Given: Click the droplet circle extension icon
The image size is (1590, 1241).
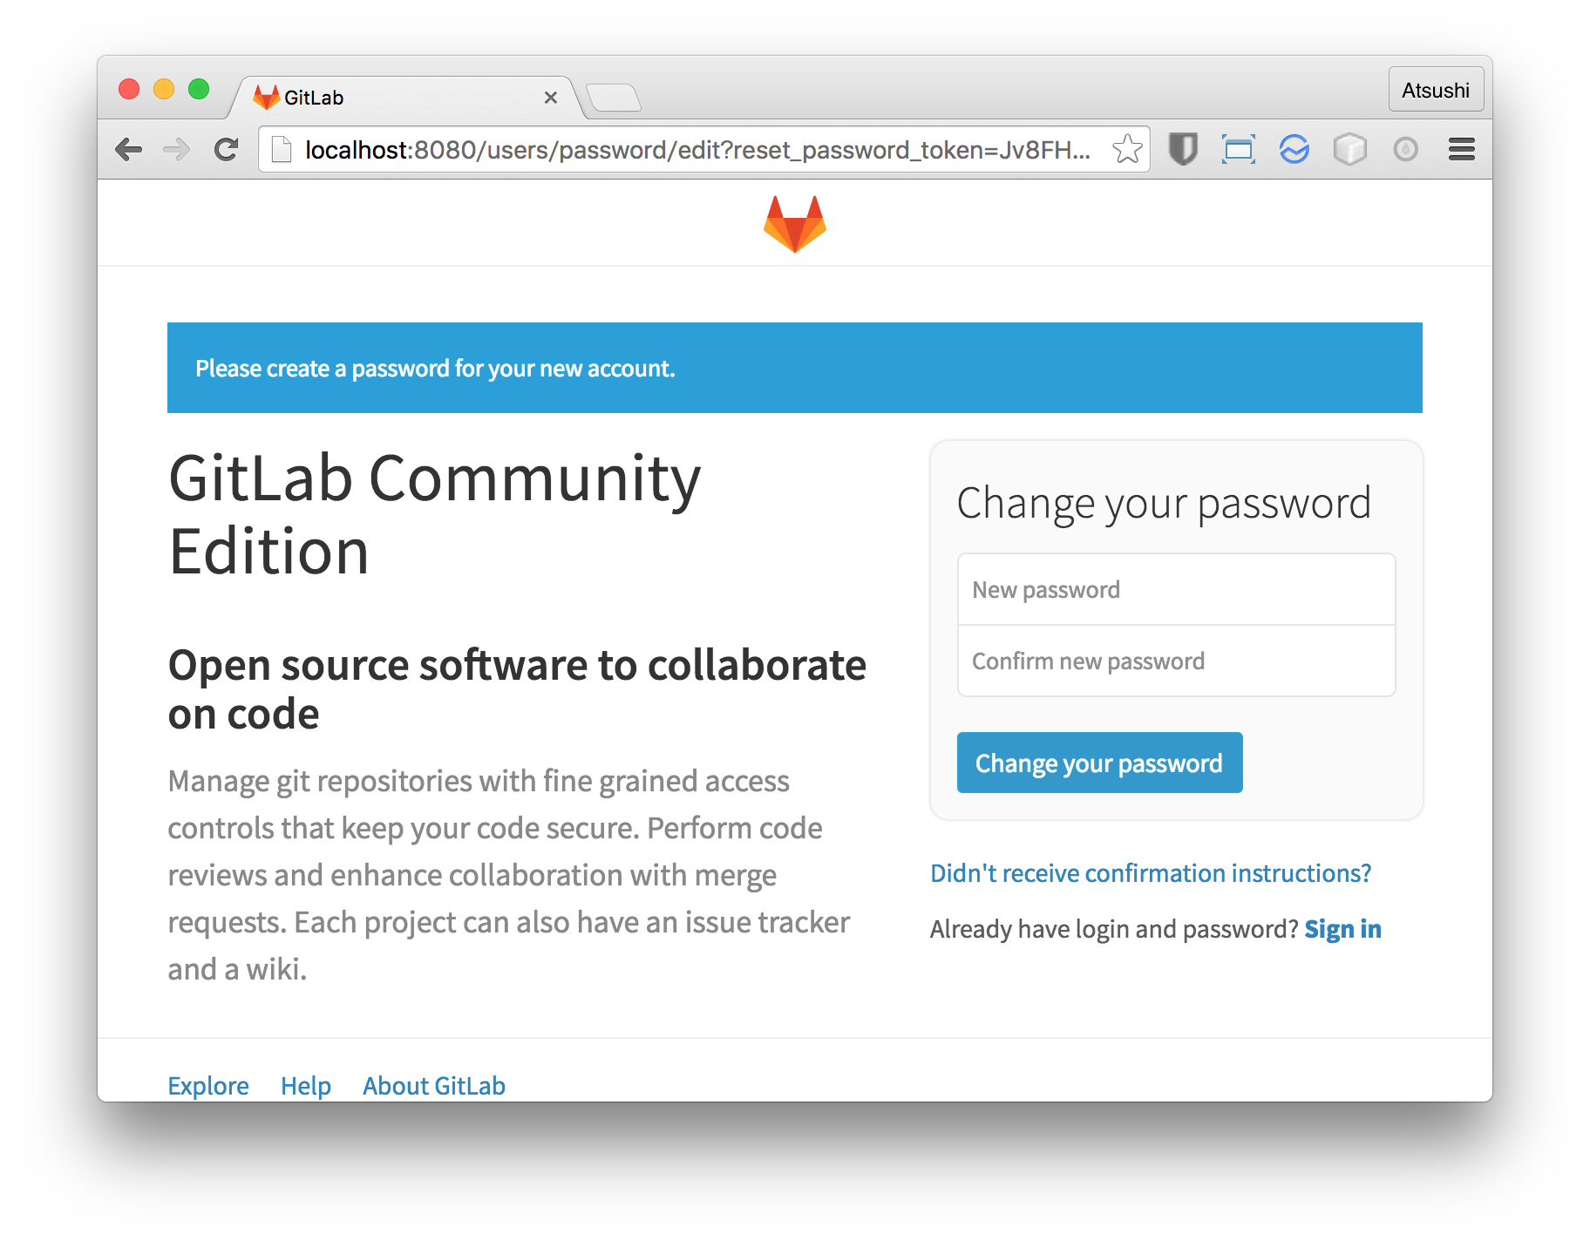Looking at the screenshot, I should 1406,149.
